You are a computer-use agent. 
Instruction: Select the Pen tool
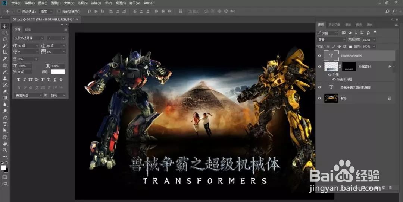click(x=4, y=118)
